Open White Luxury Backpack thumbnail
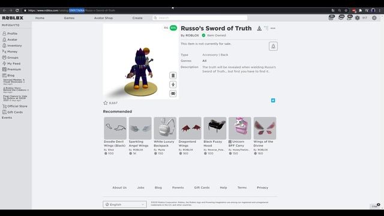Image resolution: width=384 pixels, height=216 pixels. coord(165,128)
